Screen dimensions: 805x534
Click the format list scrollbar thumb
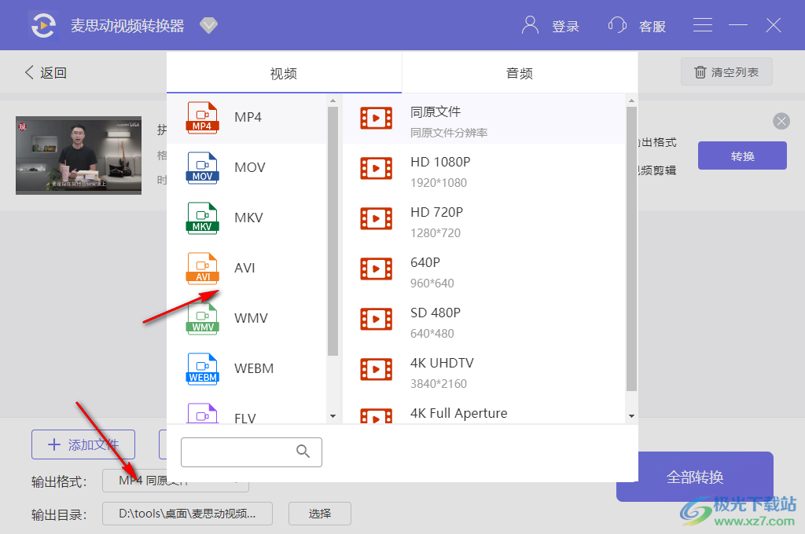pyautogui.click(x=333, y=231)
